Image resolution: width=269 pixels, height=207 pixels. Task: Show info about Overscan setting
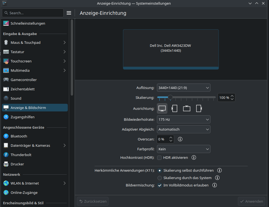180,139
